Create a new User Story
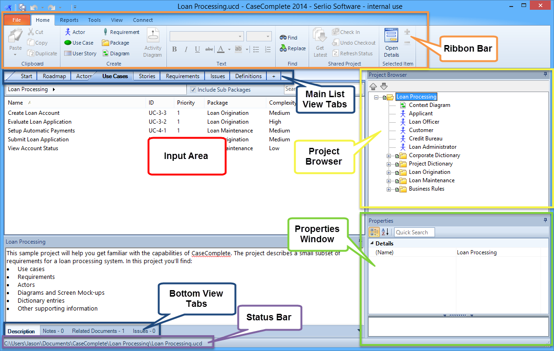The height and width of the screenshot is (351, 554). point(80,53)
